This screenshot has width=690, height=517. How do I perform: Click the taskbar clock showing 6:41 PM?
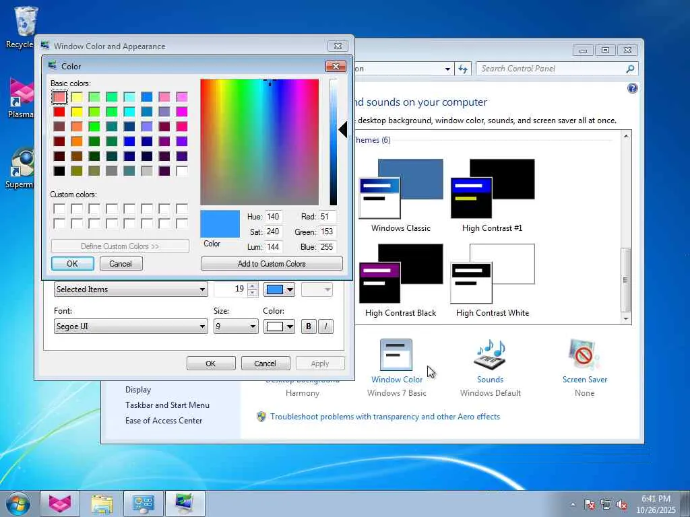[656, 504]
